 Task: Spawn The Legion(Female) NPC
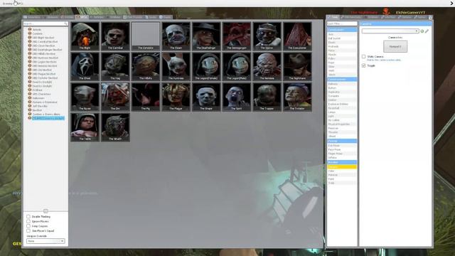coord(206,66)
